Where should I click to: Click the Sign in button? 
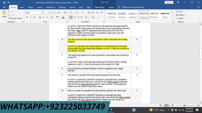pos(169,3)
